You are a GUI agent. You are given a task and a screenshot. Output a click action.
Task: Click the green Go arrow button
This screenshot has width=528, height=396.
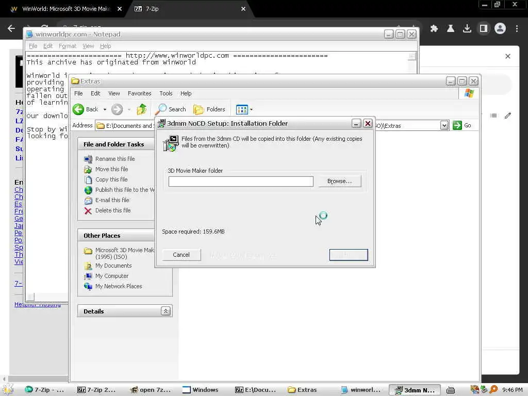457,125
